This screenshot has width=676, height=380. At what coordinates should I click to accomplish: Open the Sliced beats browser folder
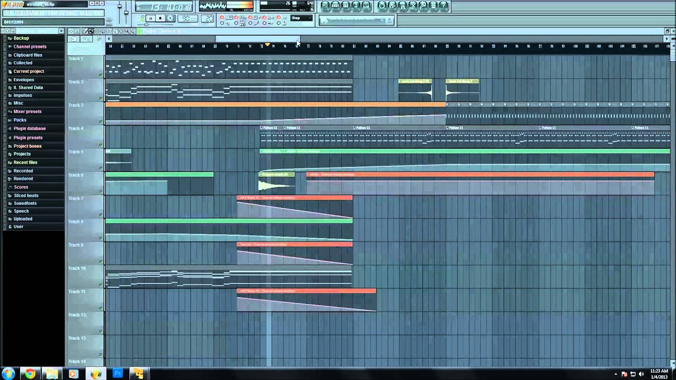click(26, 195)
